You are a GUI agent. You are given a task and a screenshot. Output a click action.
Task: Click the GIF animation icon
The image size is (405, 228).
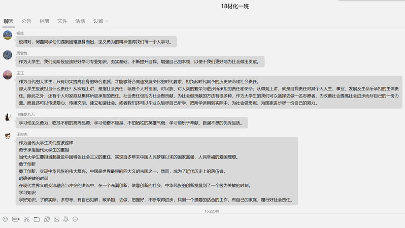[x=15, y=219]
